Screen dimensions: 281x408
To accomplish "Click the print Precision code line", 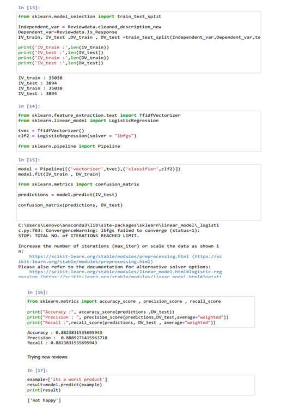I will tap(128, 317).
